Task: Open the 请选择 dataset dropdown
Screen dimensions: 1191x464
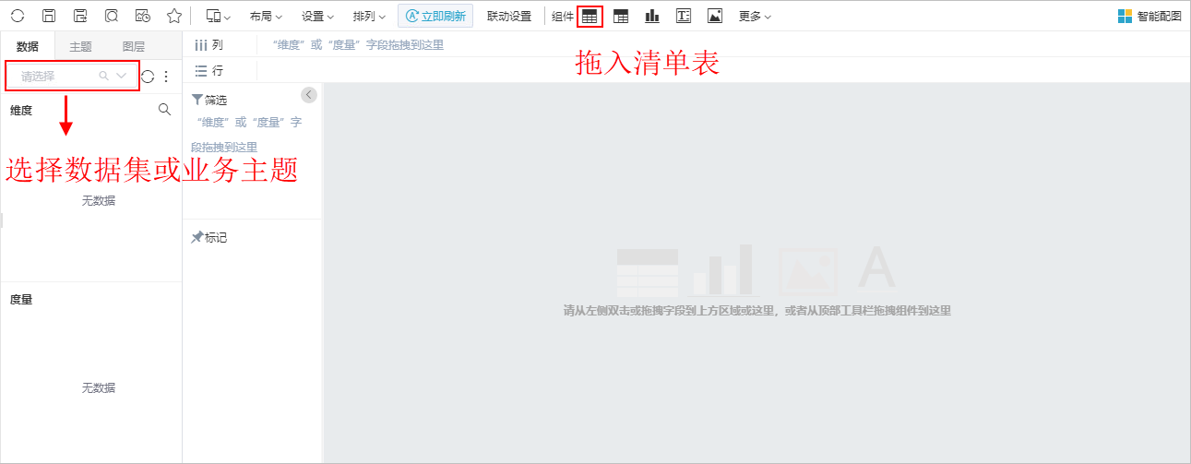Action: coord(72,77)
